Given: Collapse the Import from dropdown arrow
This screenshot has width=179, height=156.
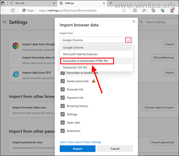Looking at the screenshot, I should click(x=128, y=40).
